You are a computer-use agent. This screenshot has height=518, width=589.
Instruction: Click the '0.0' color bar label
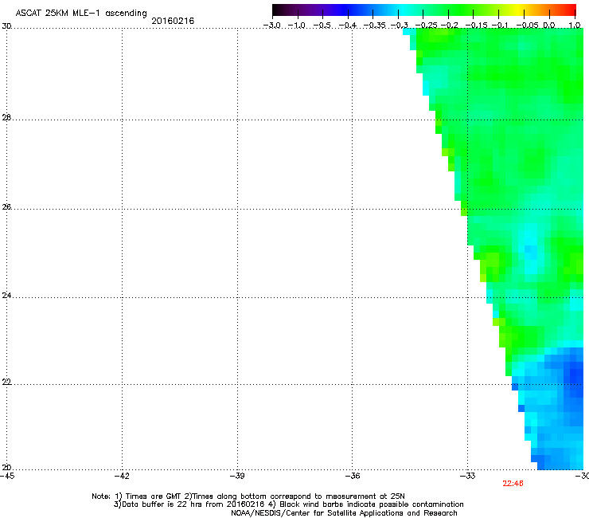[x=549, y=26]
